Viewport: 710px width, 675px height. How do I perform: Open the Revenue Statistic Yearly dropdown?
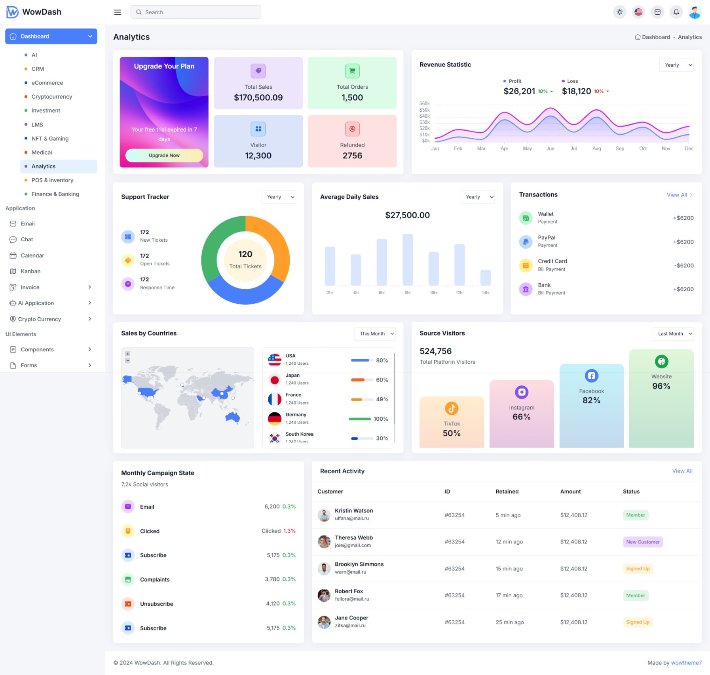(x=676, y=65)
